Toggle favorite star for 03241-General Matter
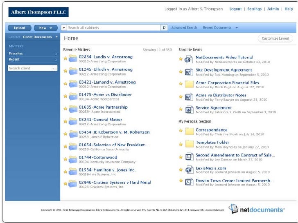Screen dimensions: 298x223 [65, 121]
